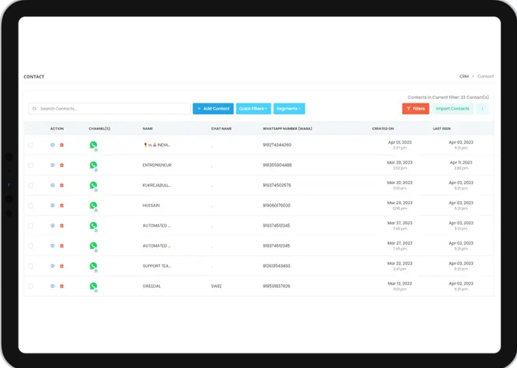Viewport: 517px width, 368px height.
Task: Click the WhatsApp channel icon for SWEEDAL
Action: (93, 286)
